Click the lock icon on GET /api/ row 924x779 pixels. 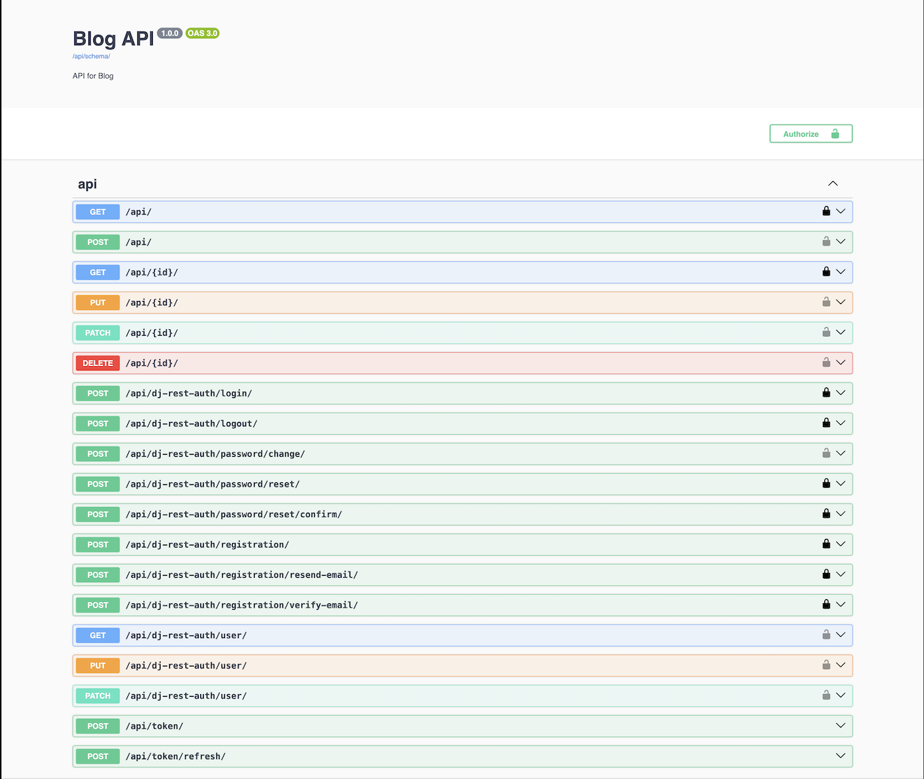point(826,211)
